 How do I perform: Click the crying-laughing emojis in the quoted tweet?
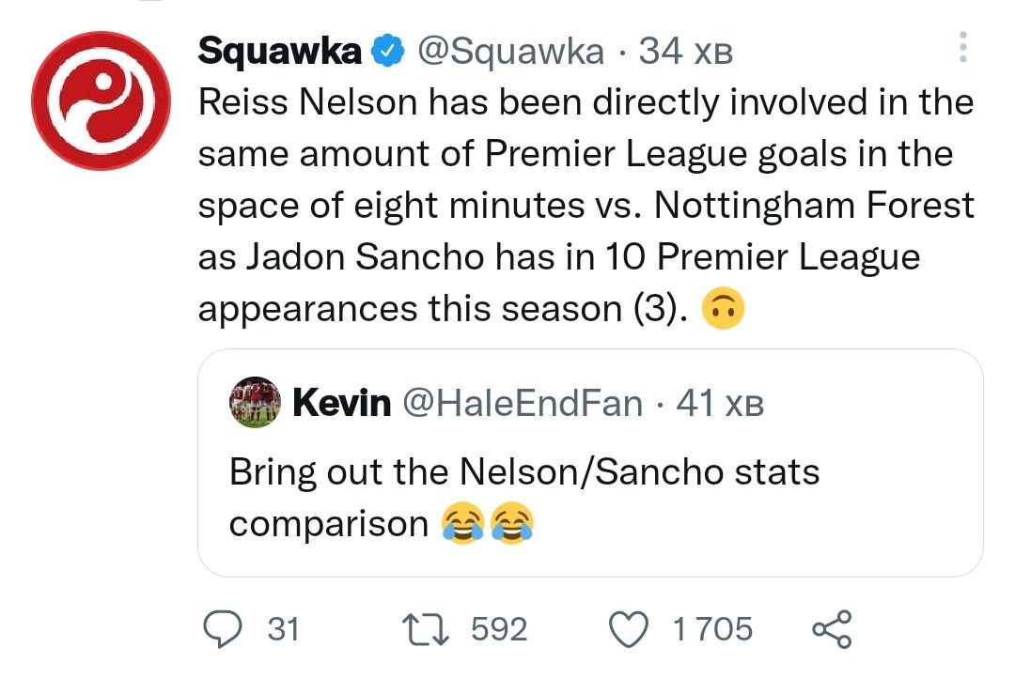(487, 523)
